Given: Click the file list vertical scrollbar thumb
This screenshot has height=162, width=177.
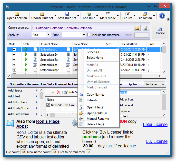Looking at the screenshot, I should tap(164, 49).
